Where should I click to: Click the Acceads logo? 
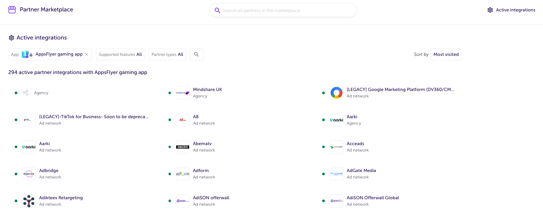(337, 147)
